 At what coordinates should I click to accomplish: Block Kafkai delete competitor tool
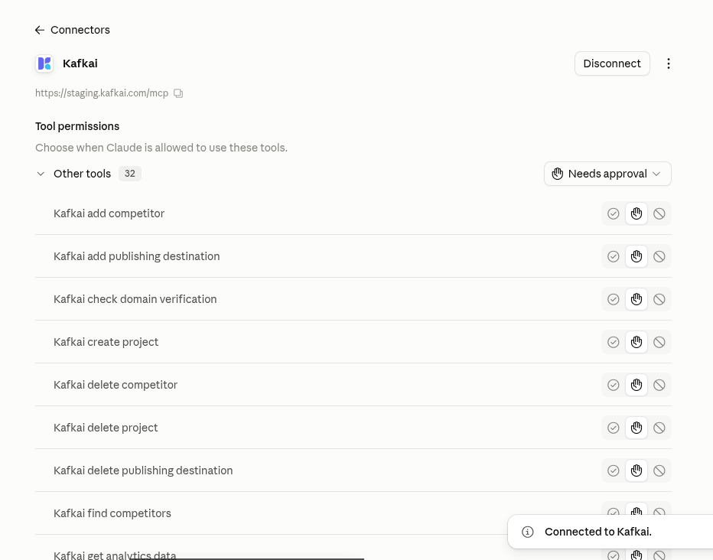[659, 385]
